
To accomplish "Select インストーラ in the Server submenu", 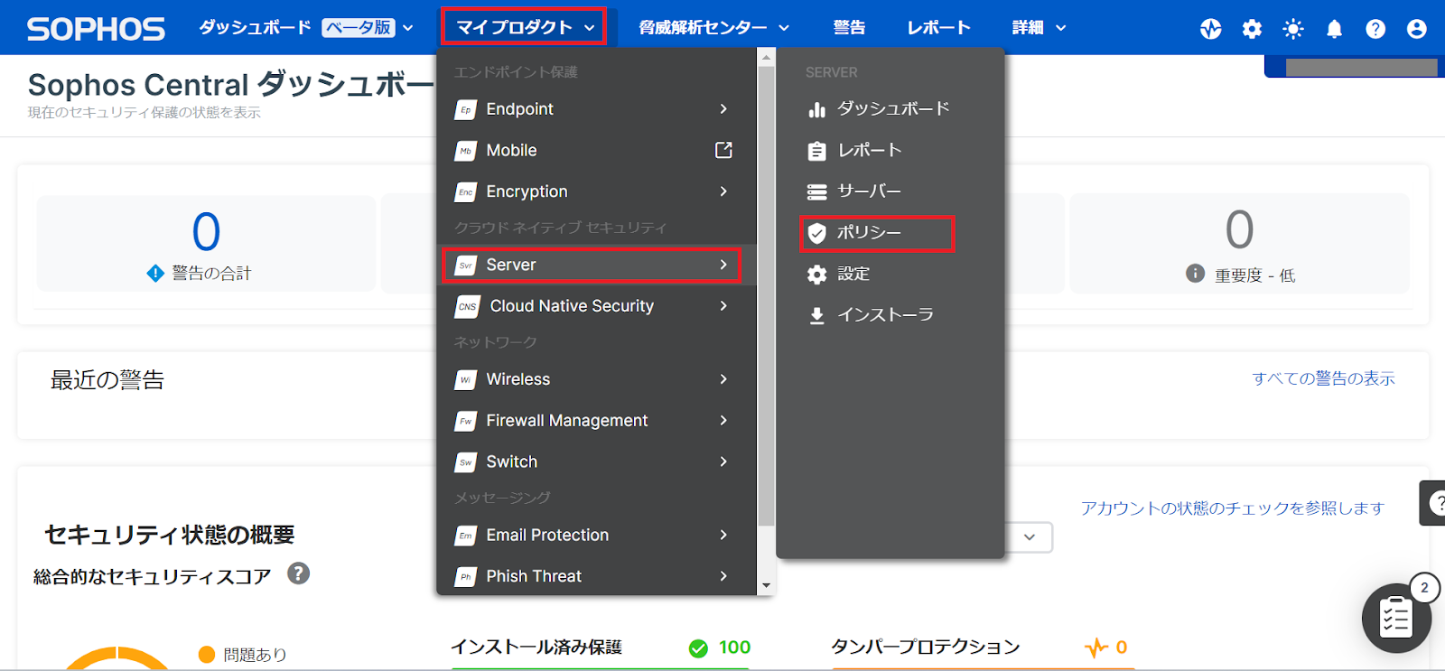I will tap(885, 315).
